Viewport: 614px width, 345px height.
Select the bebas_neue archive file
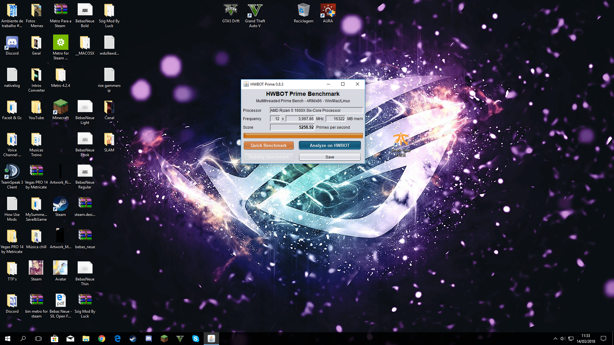click(x=85, y=238)
